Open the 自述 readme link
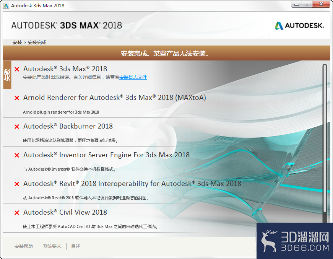 (76, 246)
